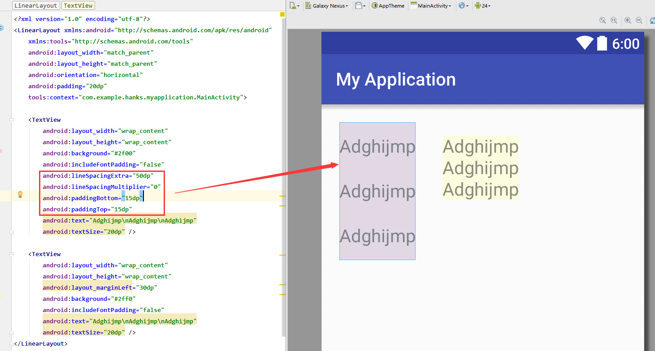This screenshot has width=655, height=351.
Task: Select the TextView breadcrumb
Action: 78,6
